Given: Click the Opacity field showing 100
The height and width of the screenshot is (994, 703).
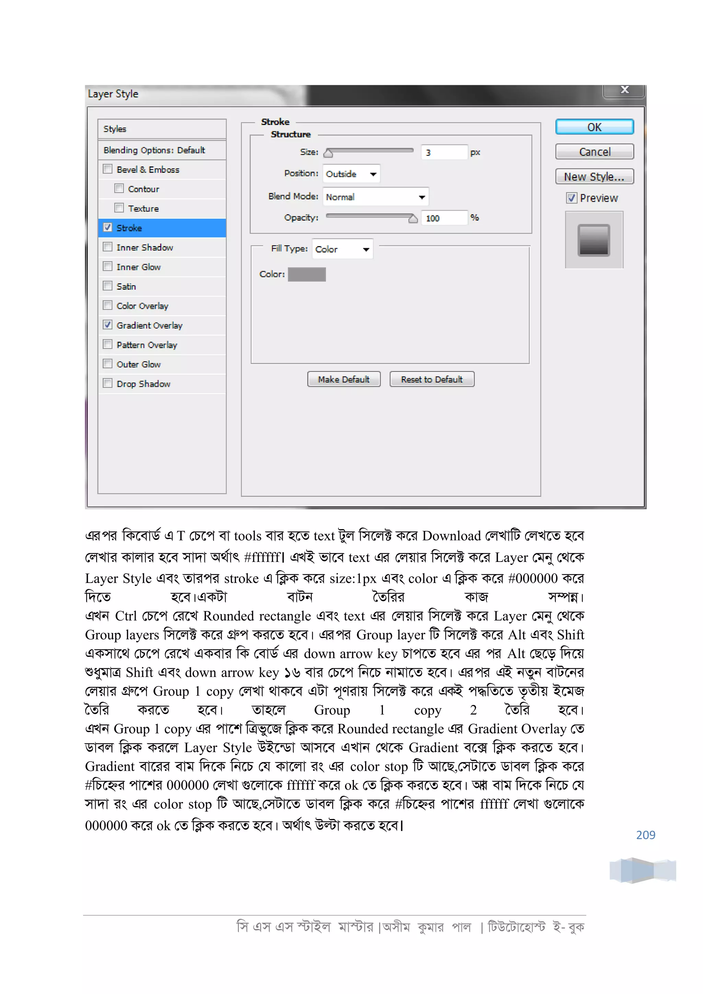Looking at the screenshot, I should click(x=444, y=218).
